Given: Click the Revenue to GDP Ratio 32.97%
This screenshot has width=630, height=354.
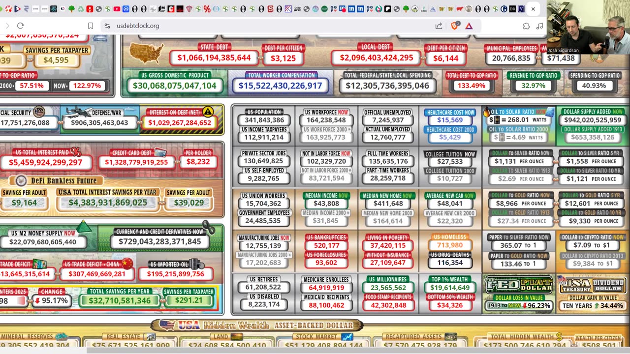Looking at the screenshot, I should point(534,86).
